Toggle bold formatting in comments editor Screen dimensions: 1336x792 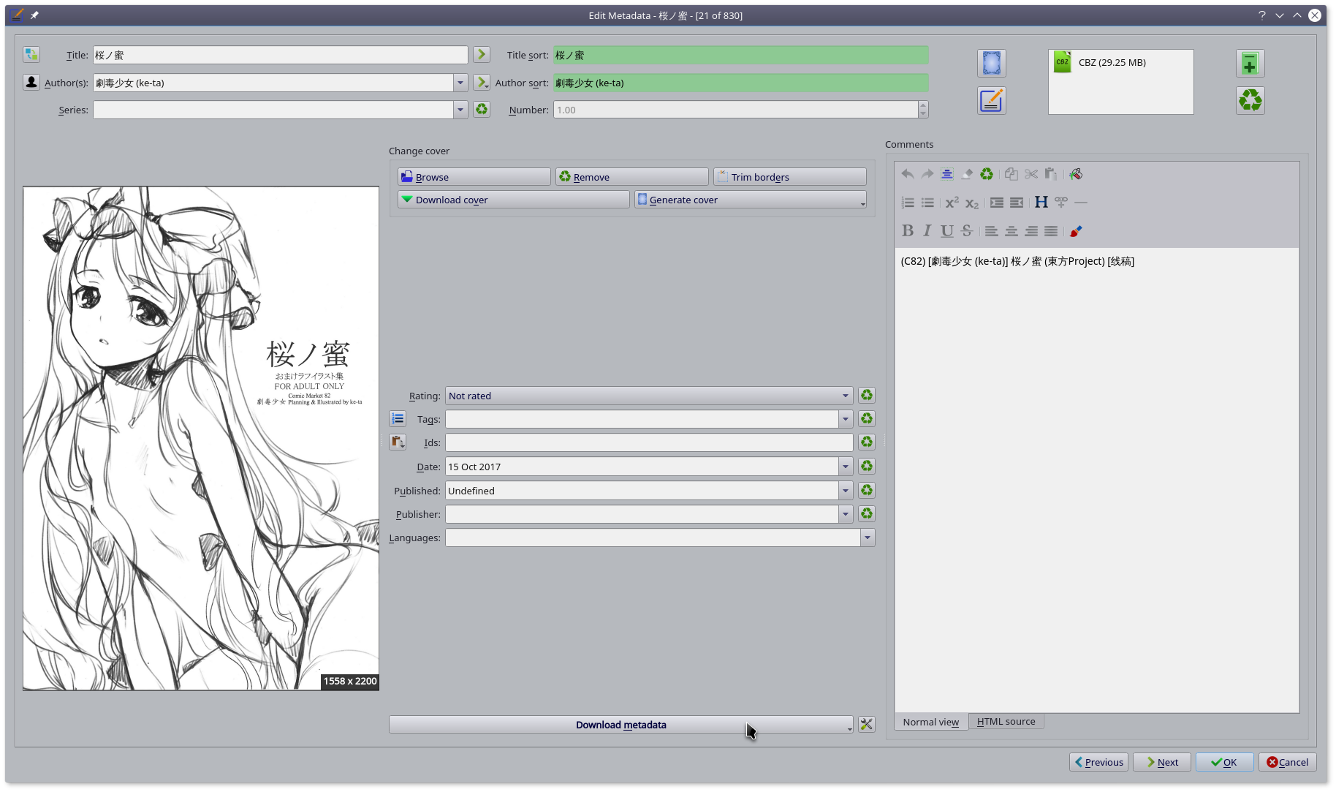tap(907, 231)
